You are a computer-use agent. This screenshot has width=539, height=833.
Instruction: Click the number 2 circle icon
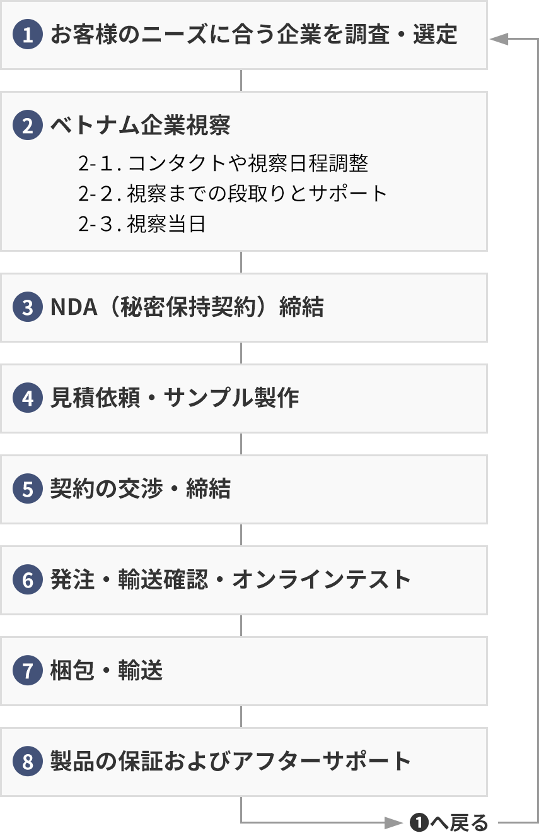(27, 126)
